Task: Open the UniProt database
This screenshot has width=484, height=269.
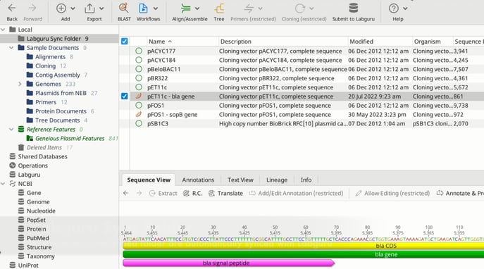Action: [28, 265]
